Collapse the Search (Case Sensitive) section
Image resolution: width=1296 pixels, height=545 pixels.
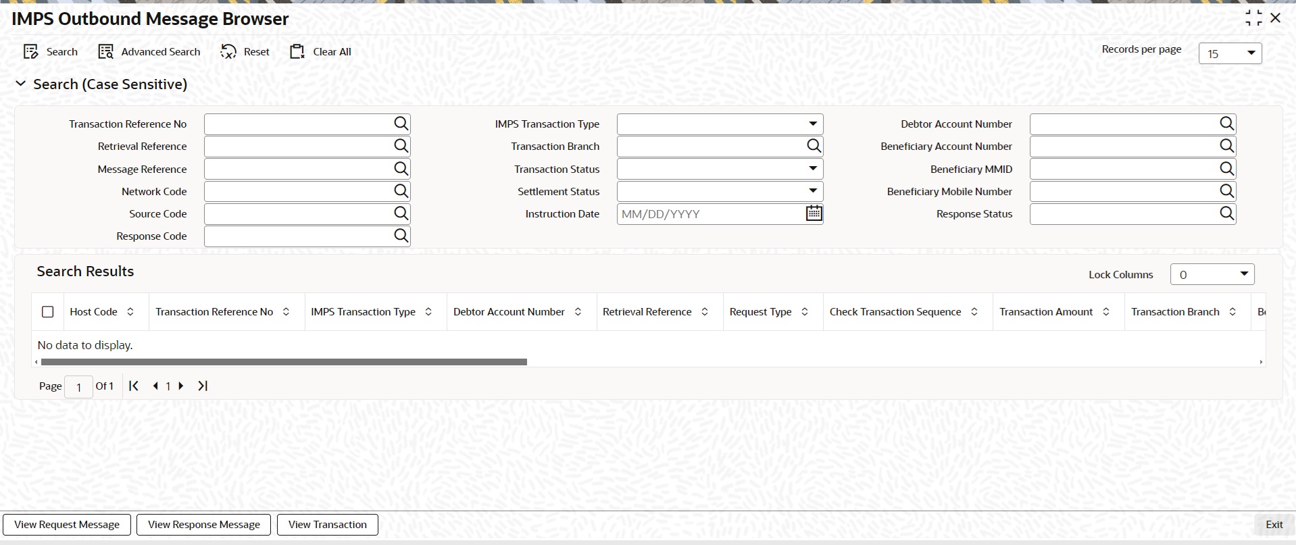tap(21, 84)
